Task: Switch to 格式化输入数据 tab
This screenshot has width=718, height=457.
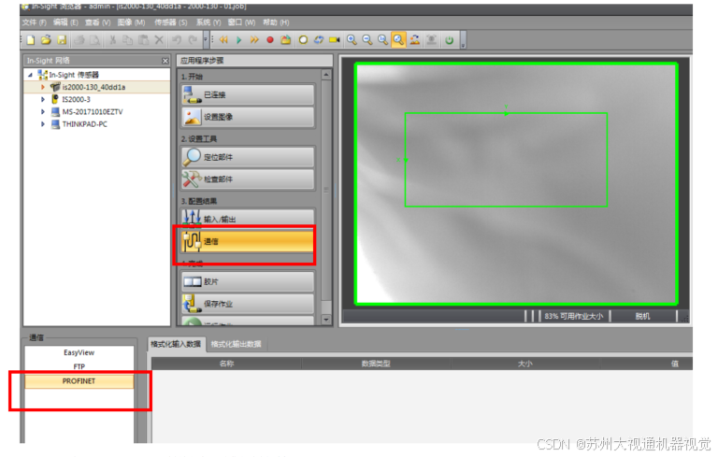Action: tap(177, 344)
